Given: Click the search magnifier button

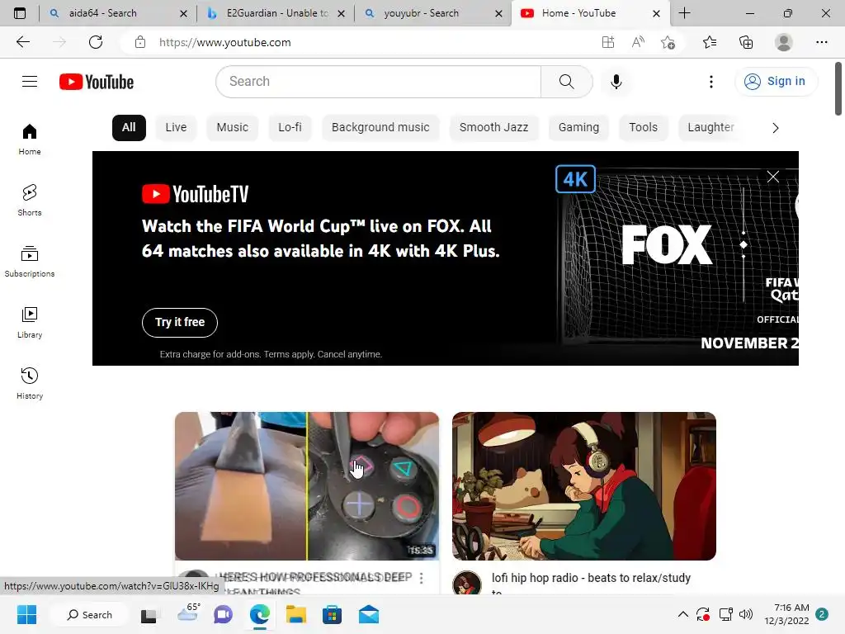Looking at the screenshot, I should point(566,82).
